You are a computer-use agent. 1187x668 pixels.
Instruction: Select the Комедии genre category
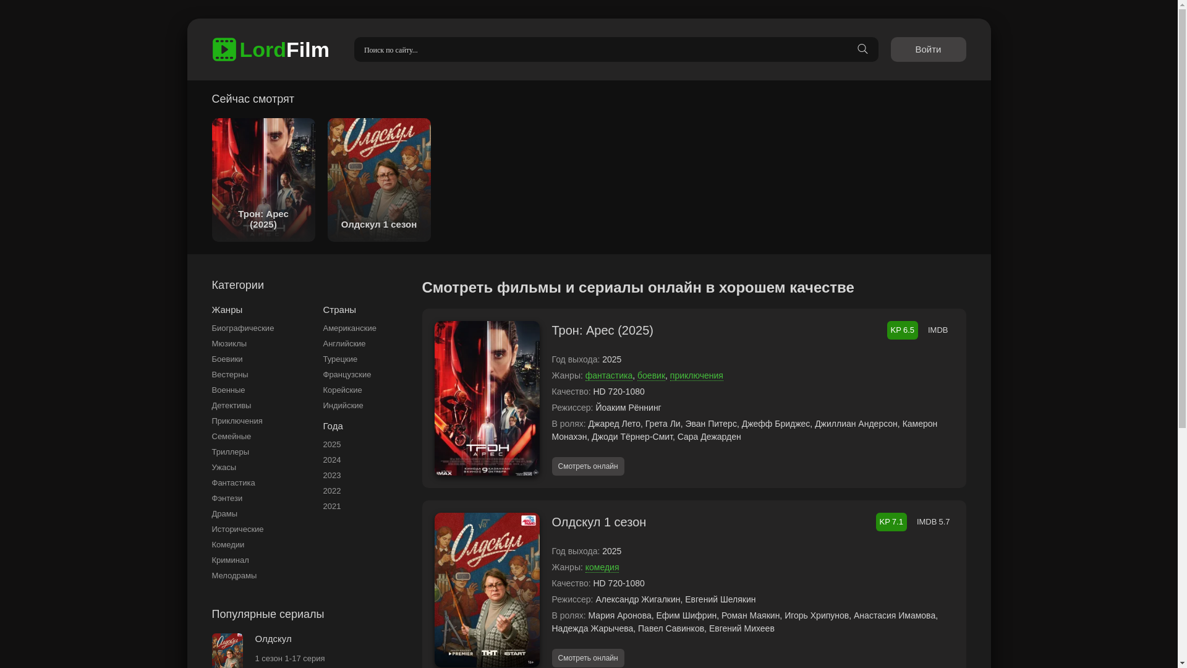[228, 545]
